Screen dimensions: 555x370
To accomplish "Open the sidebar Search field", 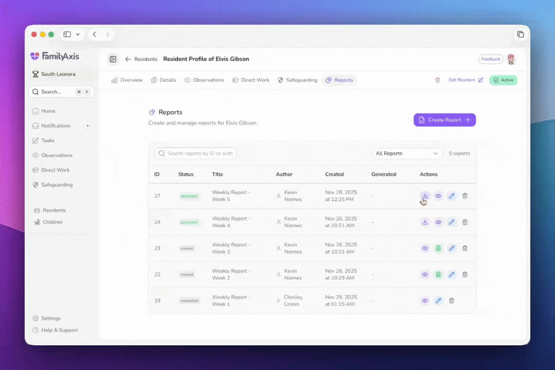I will (61, 91).
